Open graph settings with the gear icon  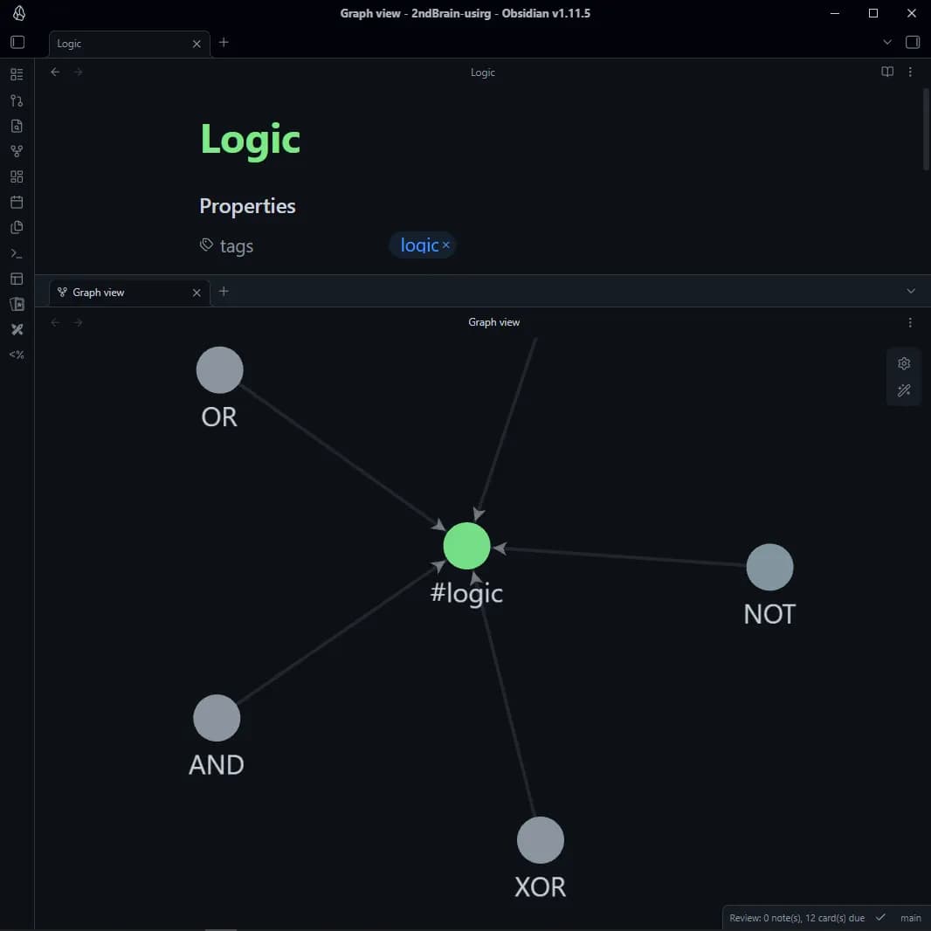point(903,362)
